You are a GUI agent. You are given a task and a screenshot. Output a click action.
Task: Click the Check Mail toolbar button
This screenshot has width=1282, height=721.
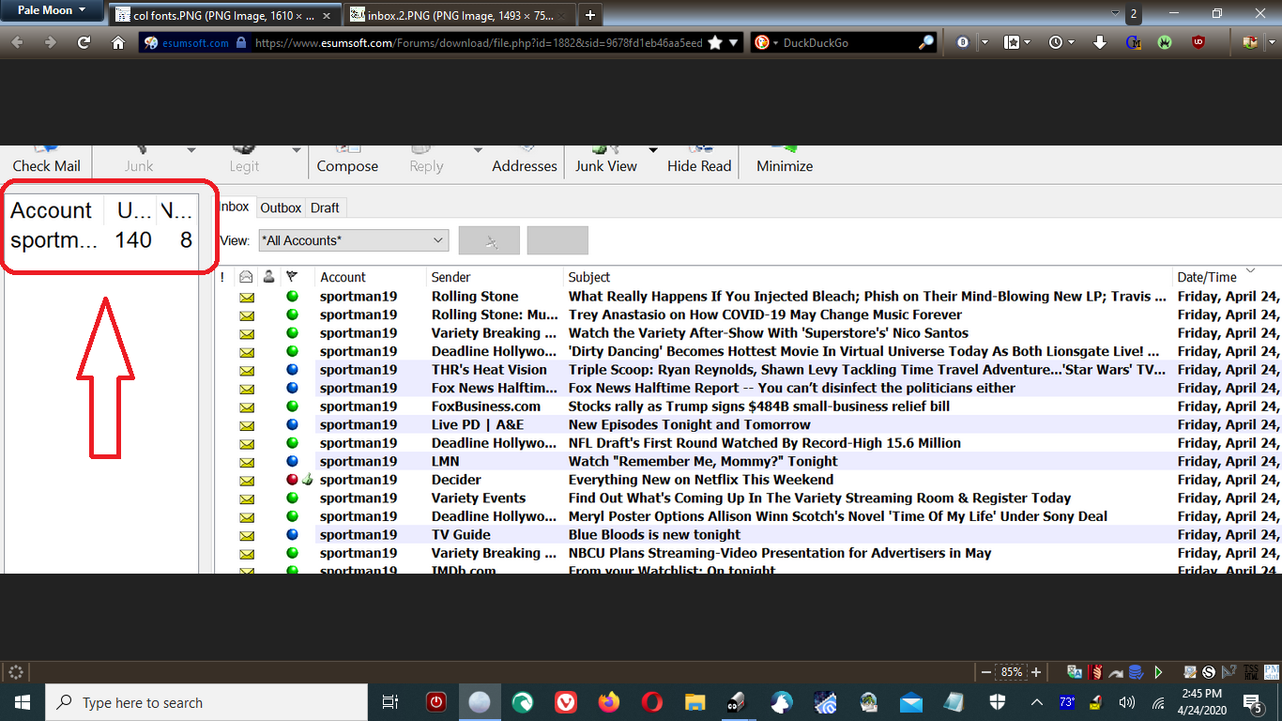click(46, 161)
